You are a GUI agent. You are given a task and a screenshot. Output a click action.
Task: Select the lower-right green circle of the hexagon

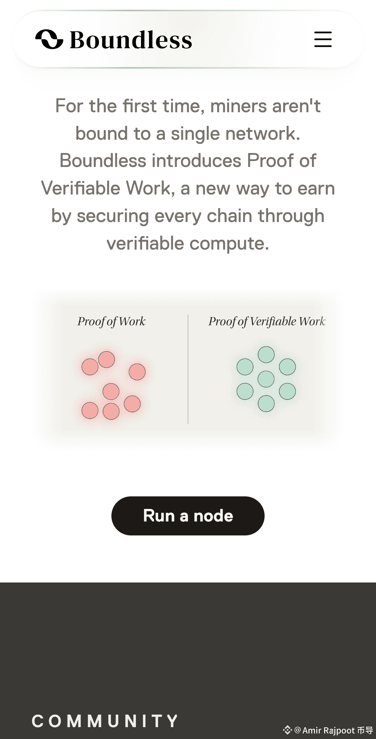[x=288, y=391]
